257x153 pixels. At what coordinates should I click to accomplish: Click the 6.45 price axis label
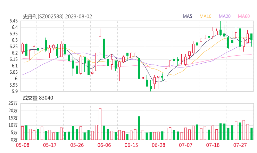point(14,21)
